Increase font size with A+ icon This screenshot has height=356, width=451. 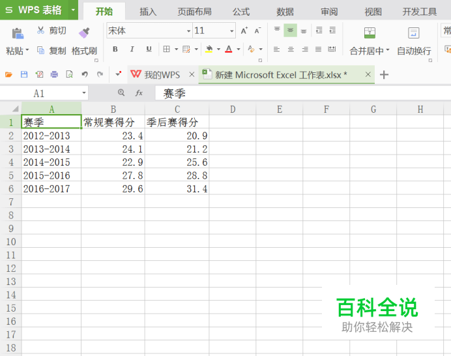coord(244,31)
